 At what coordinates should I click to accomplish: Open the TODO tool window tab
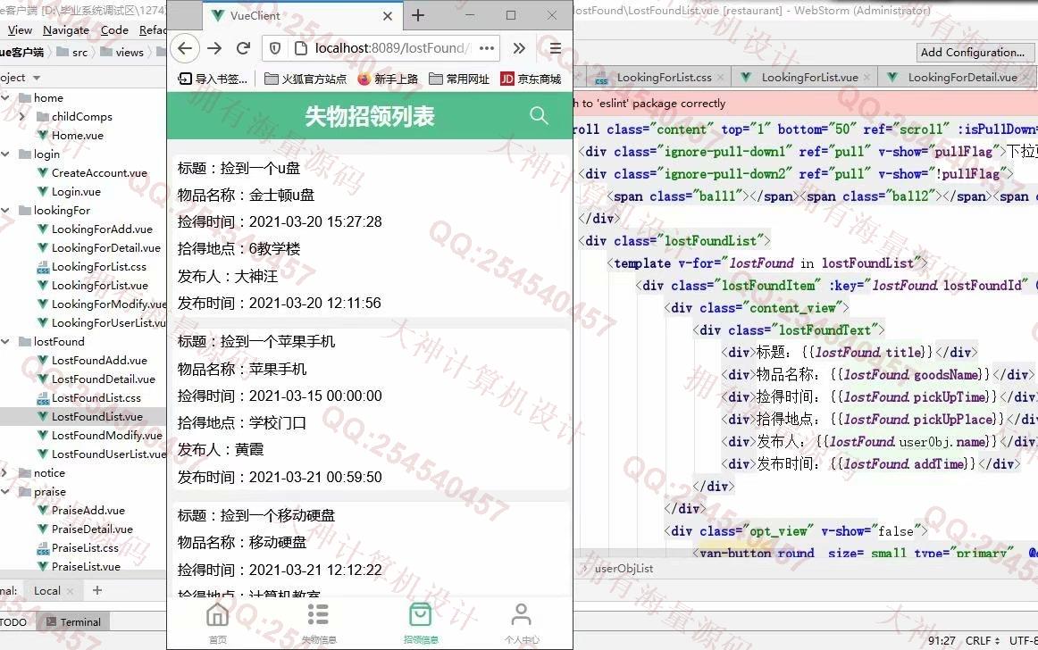pos(13,622)
